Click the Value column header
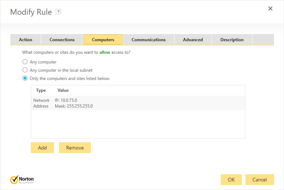Screen dimensions: 284x190 pyautogui.click(x=63, y=90)
